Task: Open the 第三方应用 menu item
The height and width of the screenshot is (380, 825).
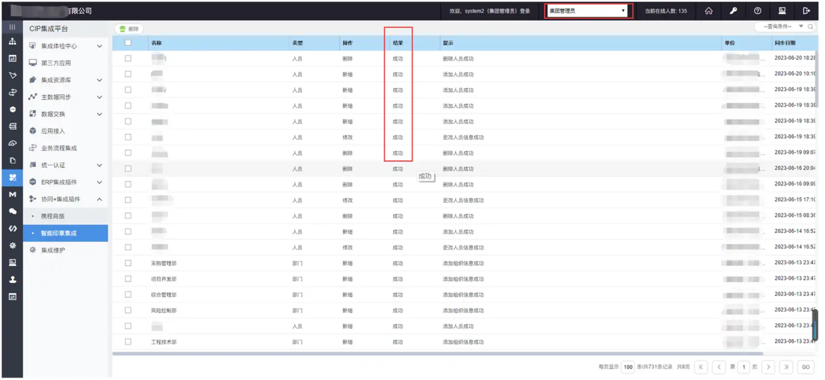Action: tap(65, 63)
